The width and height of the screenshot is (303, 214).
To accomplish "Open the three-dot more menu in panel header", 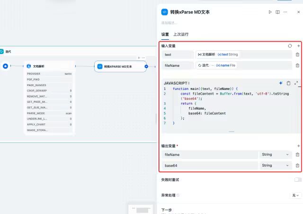I will (x=285, y=12).
